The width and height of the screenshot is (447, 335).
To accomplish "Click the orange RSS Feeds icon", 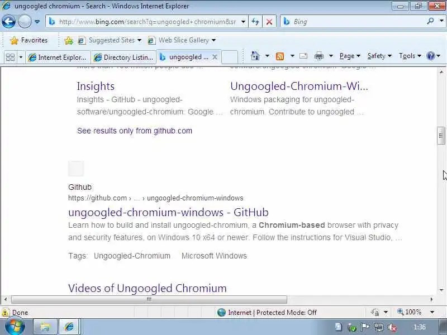I will pyautogui.click(x=280, y=56).
